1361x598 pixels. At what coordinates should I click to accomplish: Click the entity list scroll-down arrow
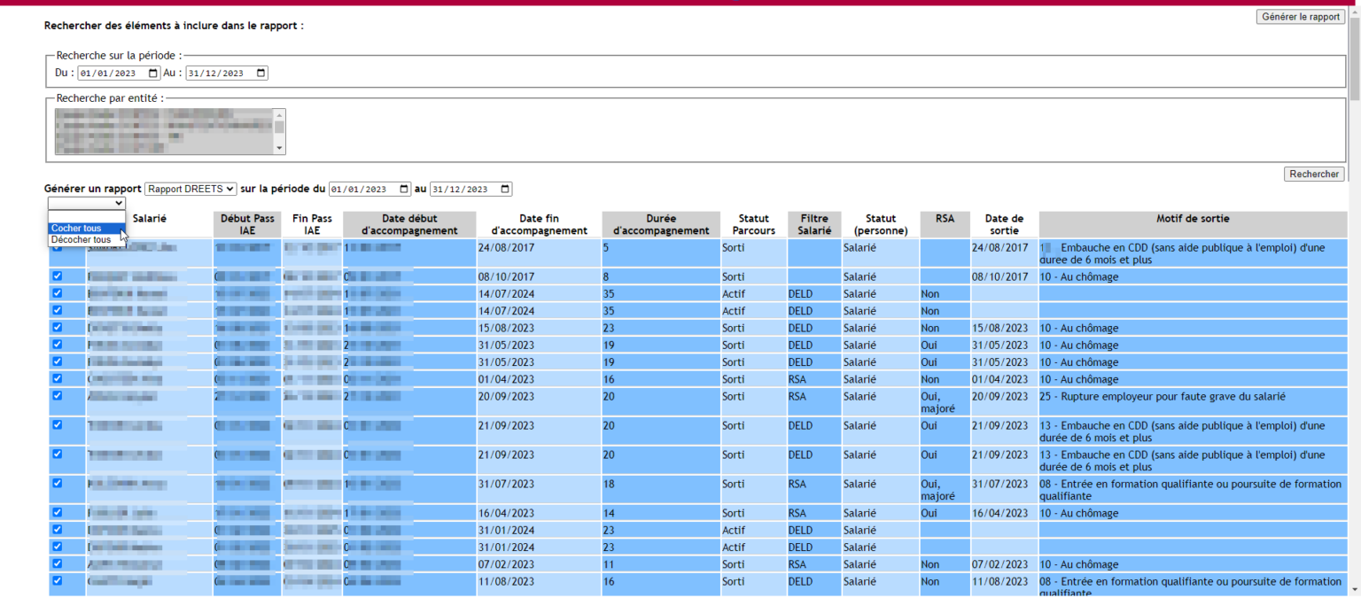[x=280, y=149]
